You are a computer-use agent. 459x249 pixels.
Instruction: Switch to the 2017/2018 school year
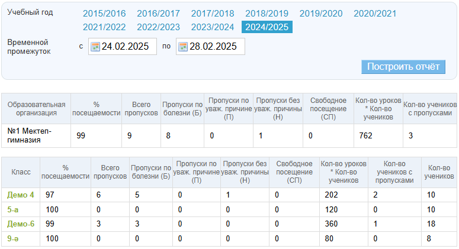click(x=212, y=14)
